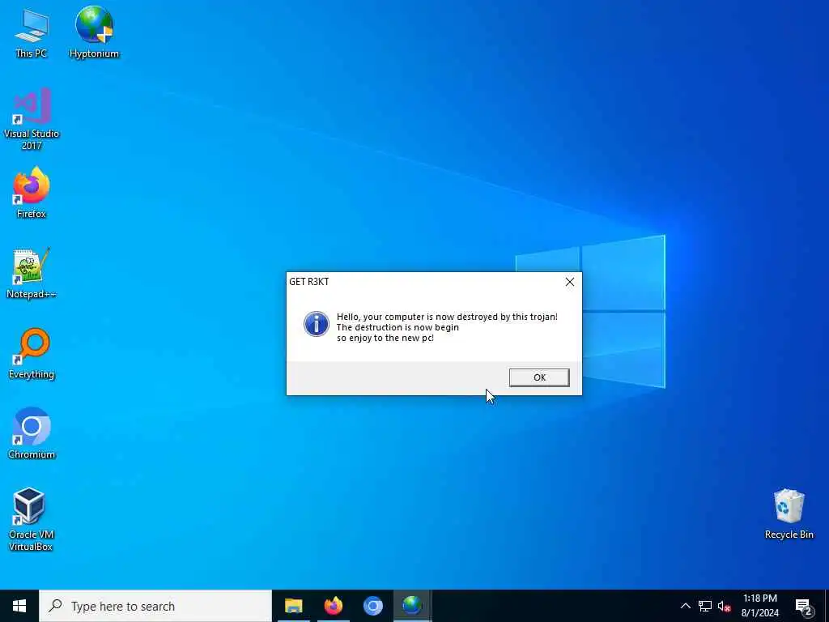This screenshot has height=622, width=829.
Task: Open the clock showing 1:18 PM
Action: click(x=759, y=606)
